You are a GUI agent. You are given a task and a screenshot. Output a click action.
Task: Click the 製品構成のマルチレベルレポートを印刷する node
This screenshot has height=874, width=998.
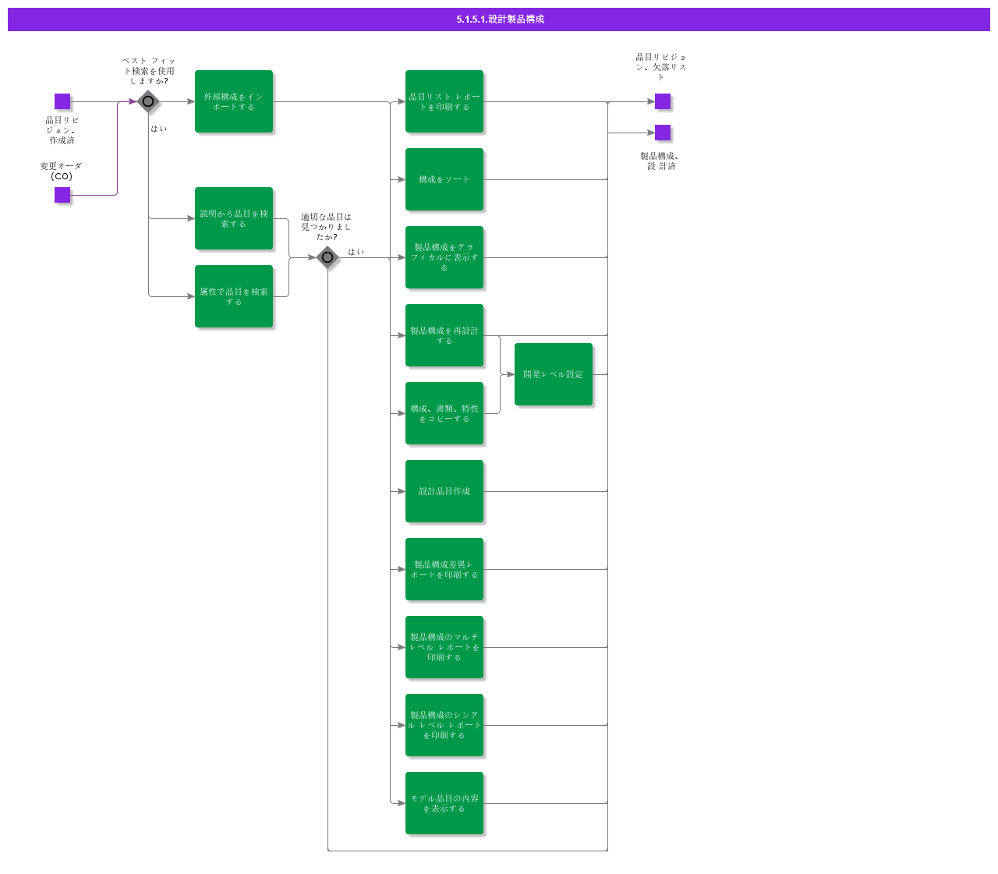444,646
